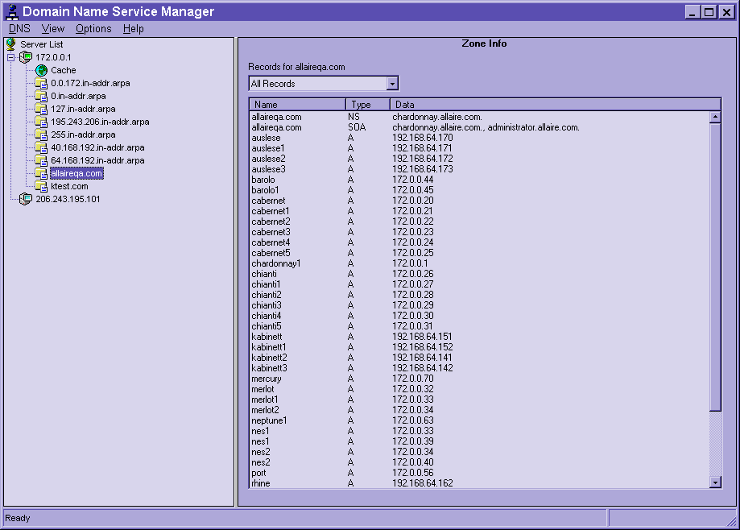
Task: Click the Data column header
Action: pyautogui.click(x=554, y=105)
